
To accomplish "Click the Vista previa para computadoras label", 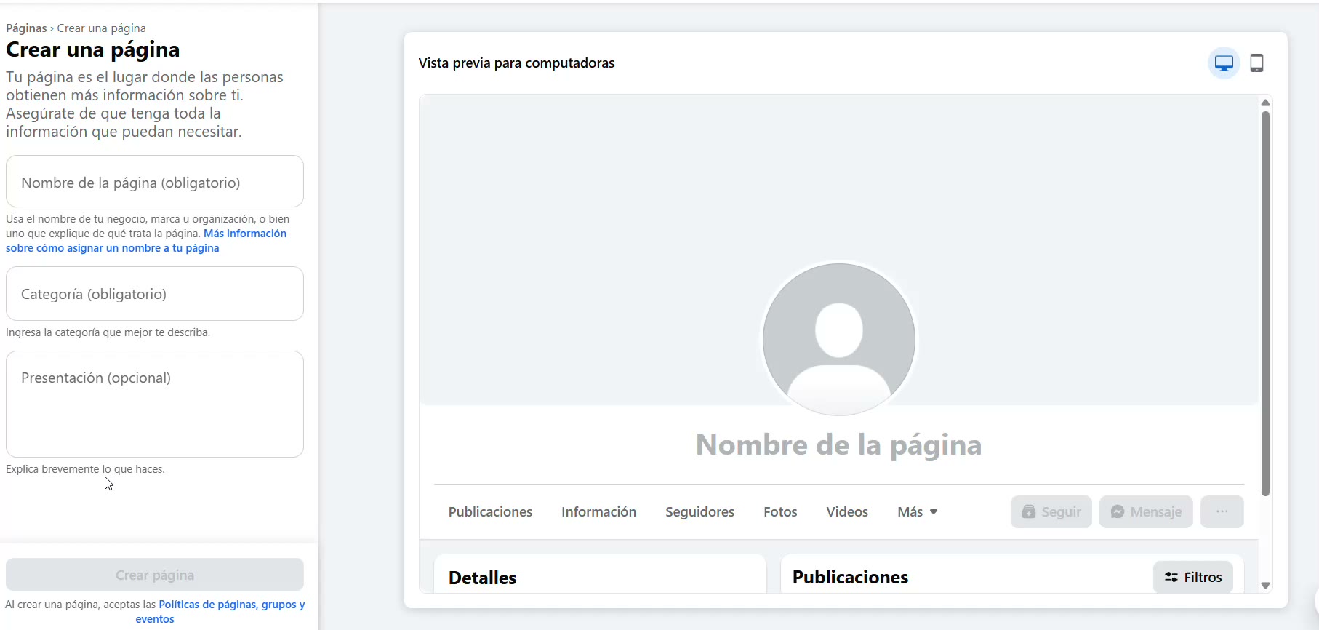I will tap(516, 63).
